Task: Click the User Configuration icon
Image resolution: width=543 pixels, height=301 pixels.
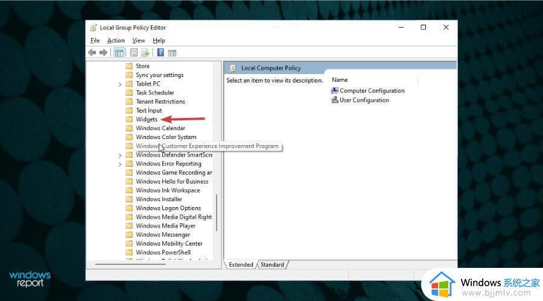Action: (x=334, y=100)
